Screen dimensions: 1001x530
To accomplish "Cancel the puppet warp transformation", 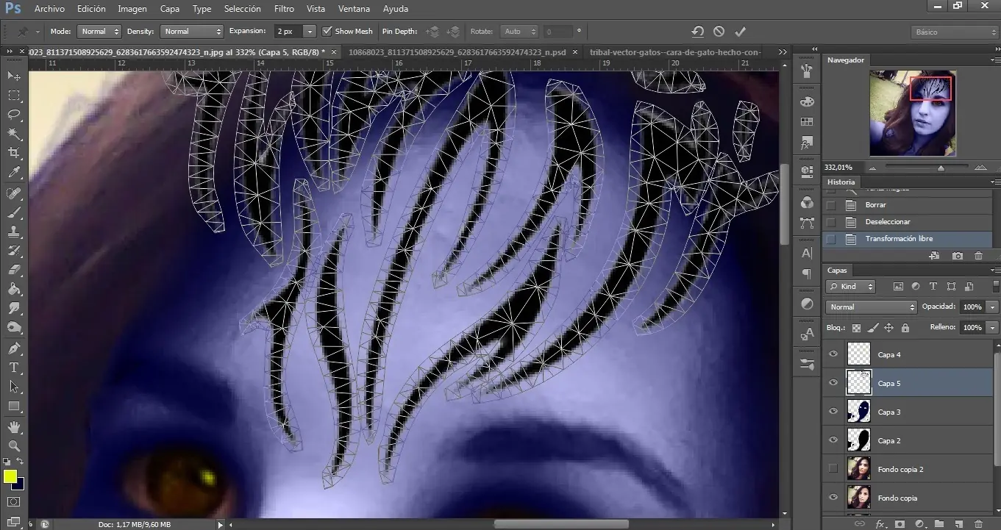I will click(719, 32).
